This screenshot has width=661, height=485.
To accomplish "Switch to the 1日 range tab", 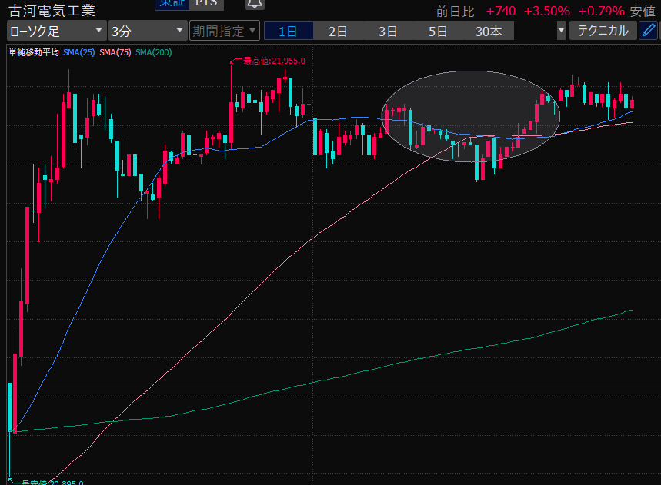I will click(288, 31).
